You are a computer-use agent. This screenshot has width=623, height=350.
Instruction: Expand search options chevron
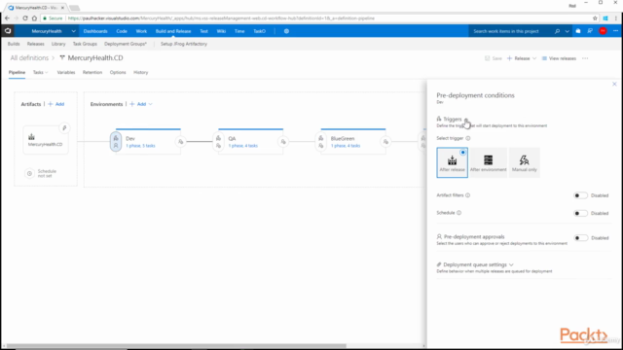[x=567, y=31]
